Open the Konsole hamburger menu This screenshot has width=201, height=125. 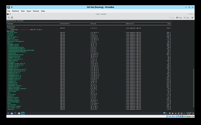pos(193,18)
